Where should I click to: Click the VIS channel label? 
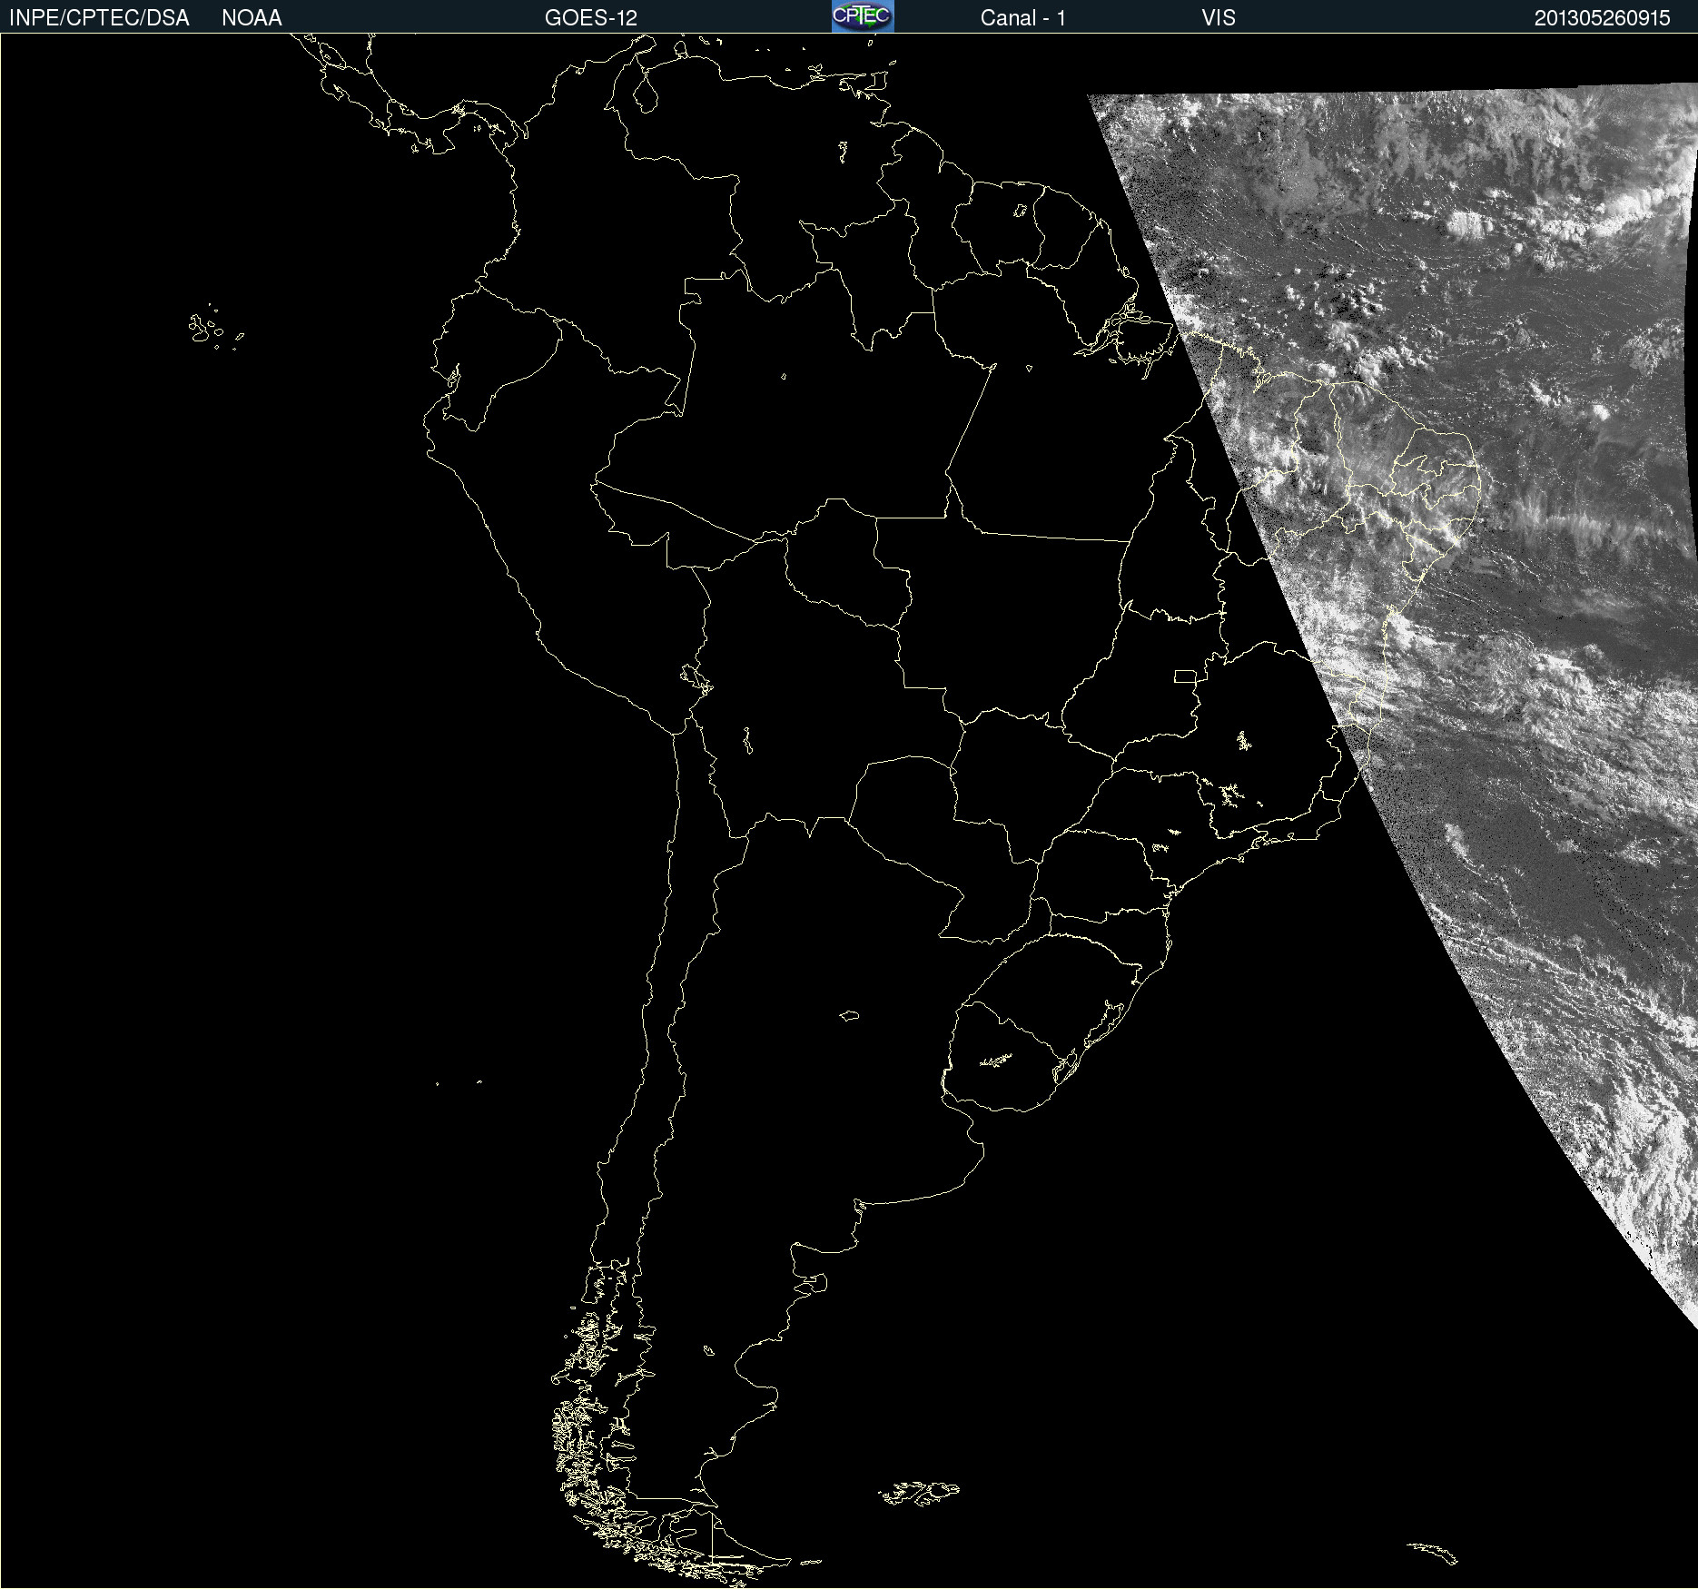coord(1219,18)
